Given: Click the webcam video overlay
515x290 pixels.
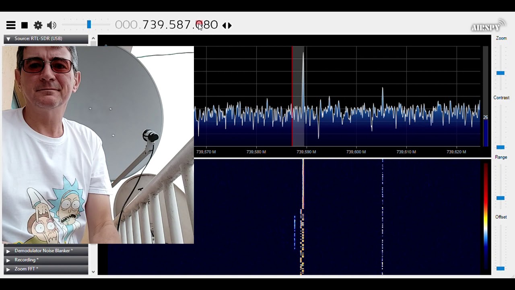Looking at the screenshot, I should (x=98, y=145).
